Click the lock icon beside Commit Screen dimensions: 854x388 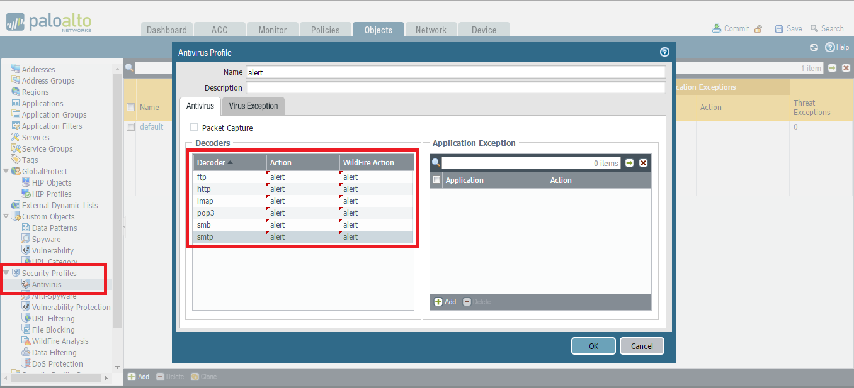point(758,29)
